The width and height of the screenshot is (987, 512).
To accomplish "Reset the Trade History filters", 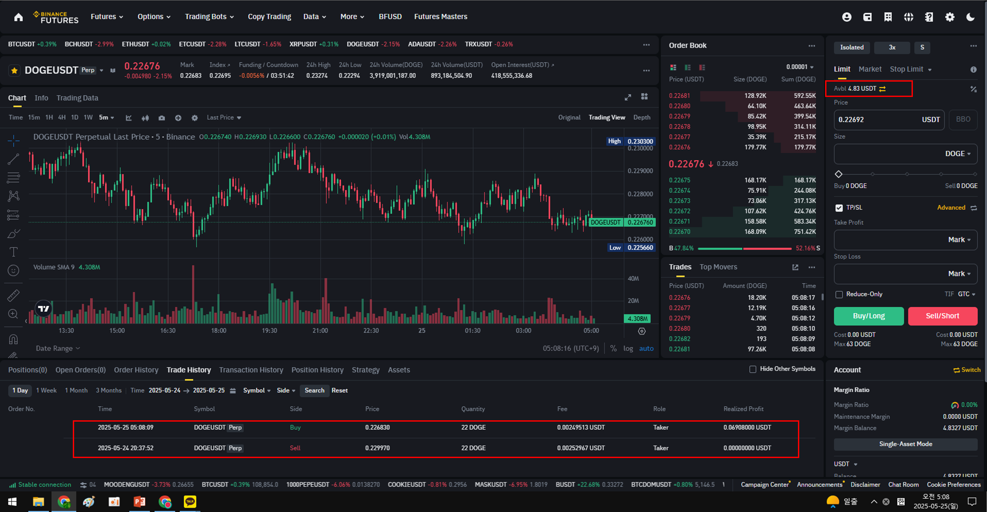I will click(x=340, y=390).
